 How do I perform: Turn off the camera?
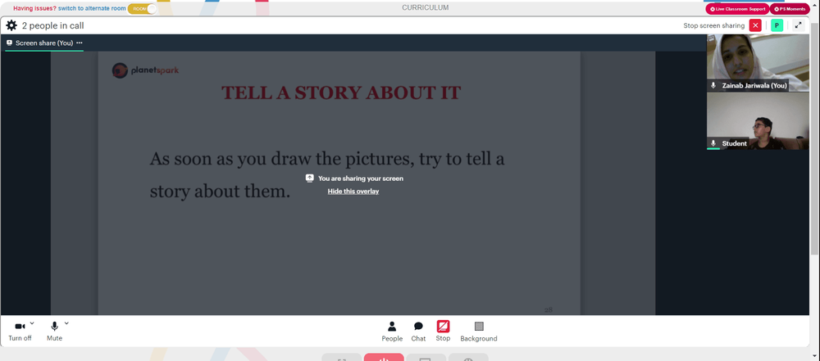(20, 332)
